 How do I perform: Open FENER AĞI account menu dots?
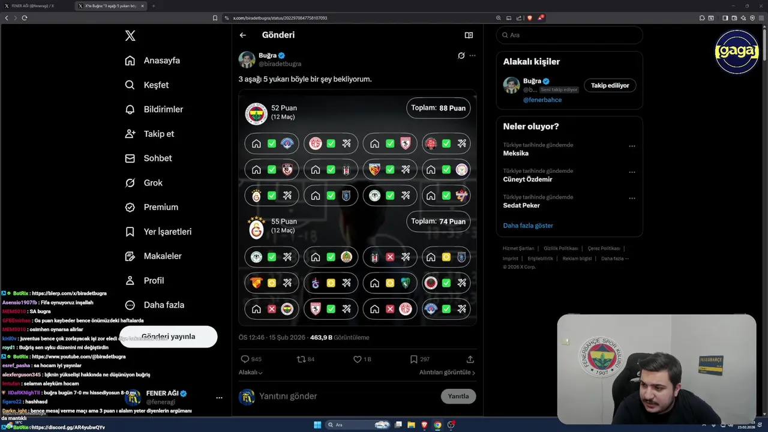click(x=219, y=397)
